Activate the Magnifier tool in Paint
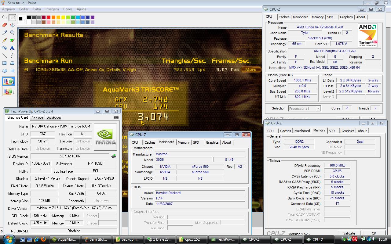This screenshot has height=244, width=391. coord(12,32)
